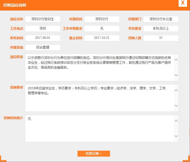Screen dimensions: 190x162
Task: Click the 发布时间 field showing 2017-09-01
Action: click(x=43, y=38)
